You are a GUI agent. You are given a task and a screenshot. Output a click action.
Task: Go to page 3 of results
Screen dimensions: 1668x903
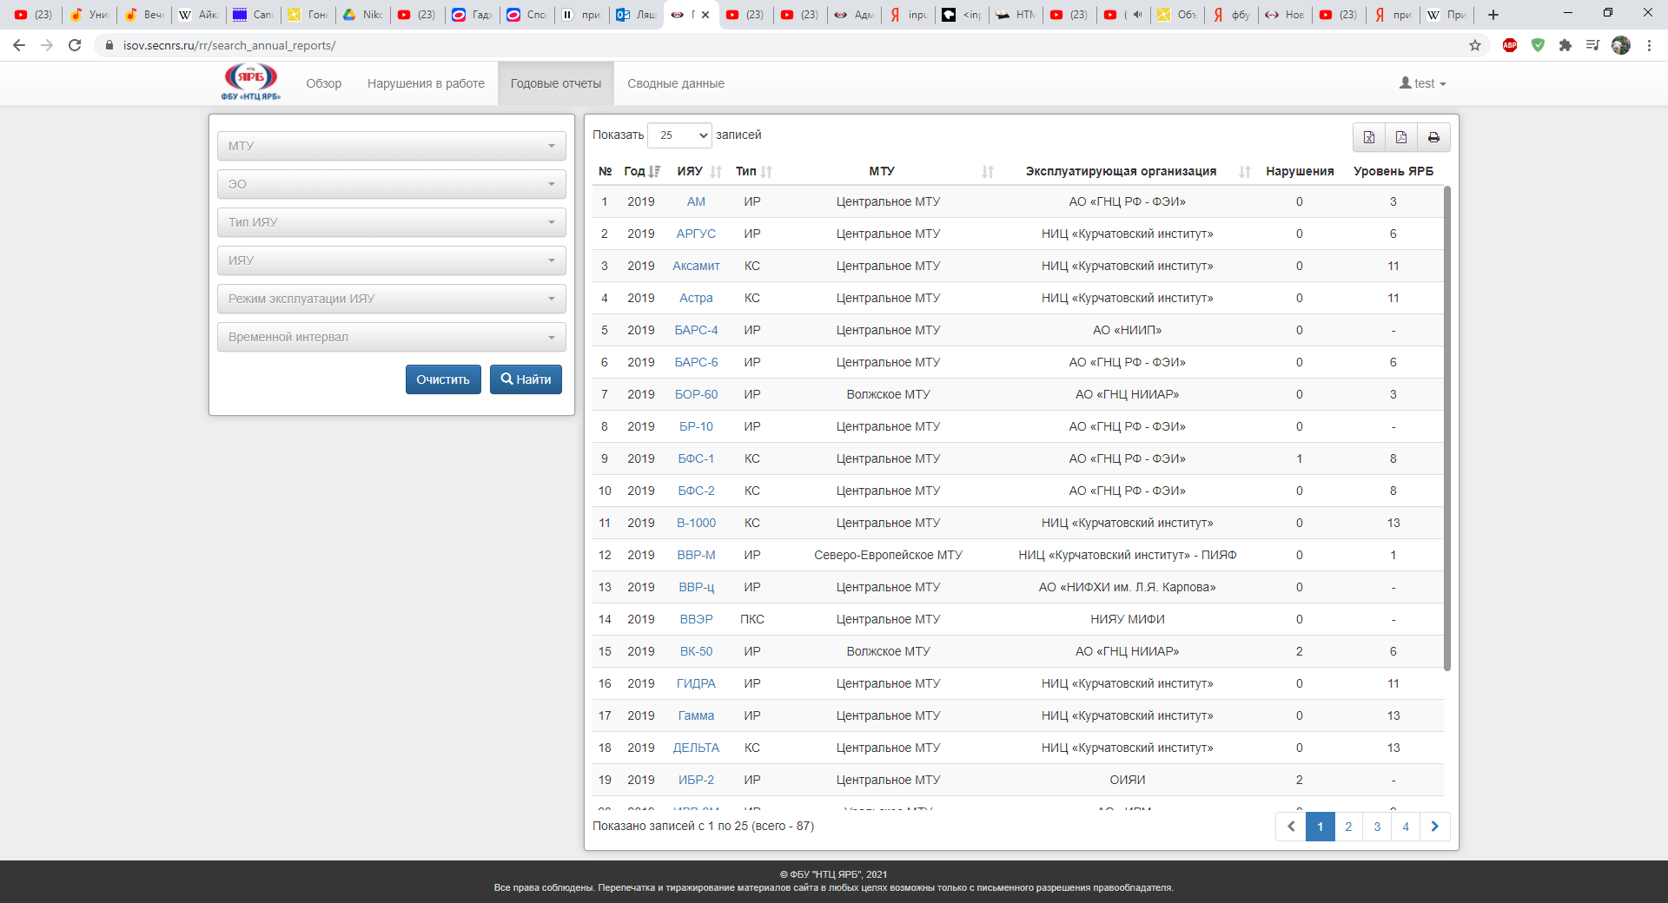point(1377,827)
